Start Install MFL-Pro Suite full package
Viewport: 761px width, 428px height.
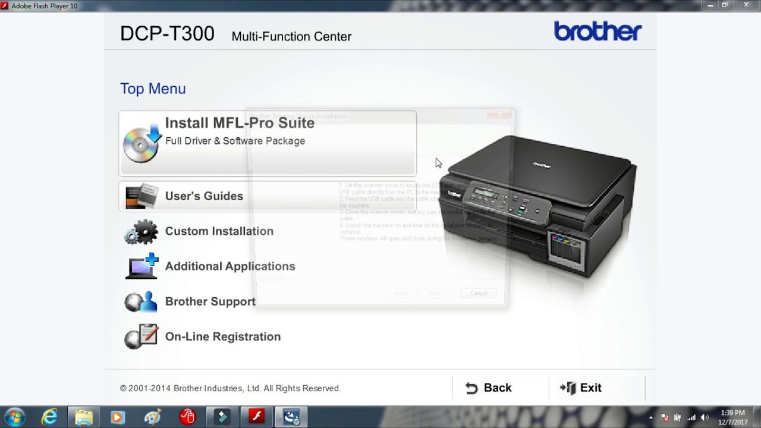[268, 143]
